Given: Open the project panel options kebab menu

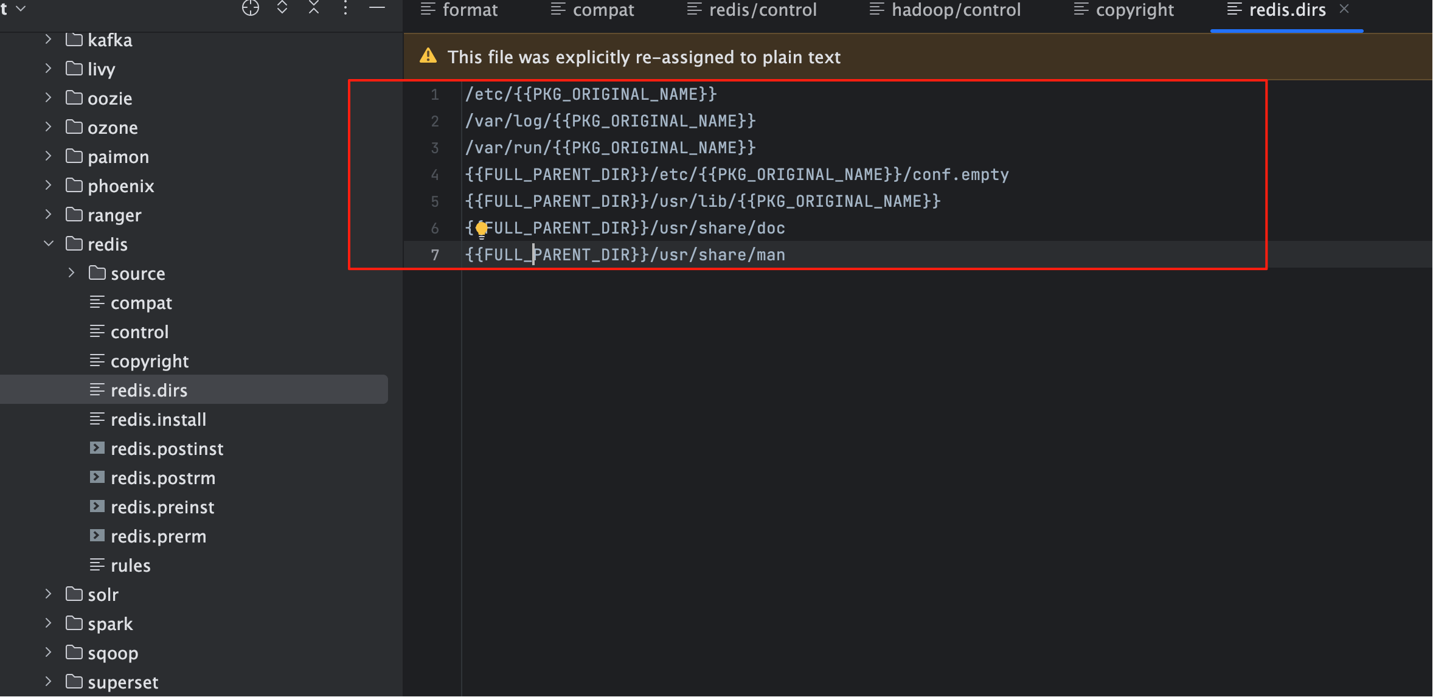Looking at the screenshot, I should [x=345, y=8].
